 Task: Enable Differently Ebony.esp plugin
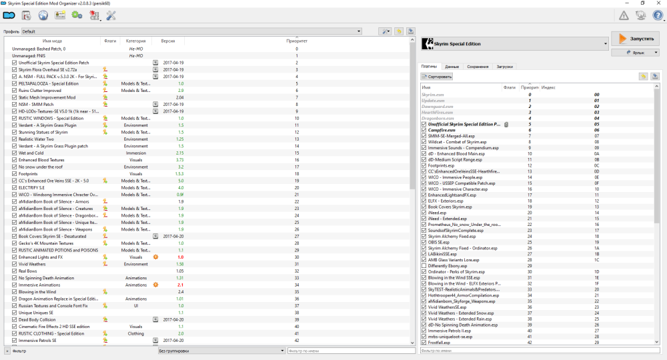[x=424, y=266]
